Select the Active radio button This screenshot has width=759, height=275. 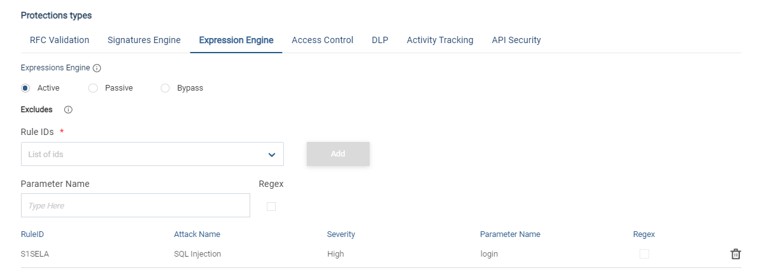coord(25,88)
